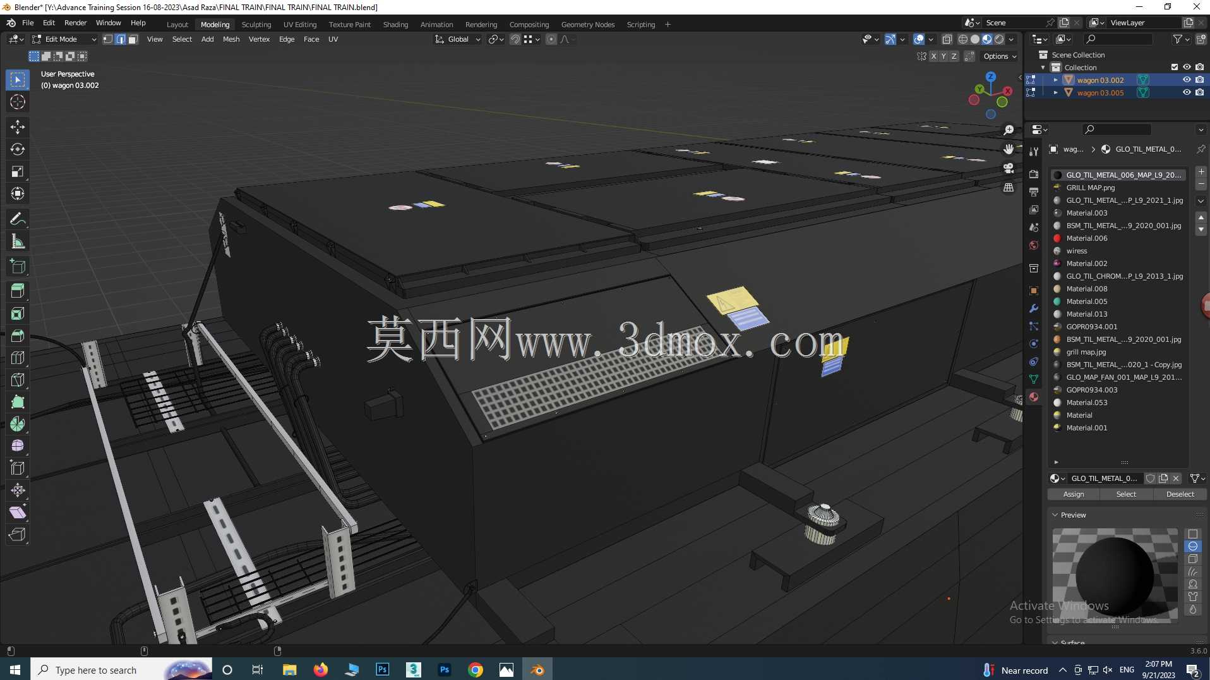Uncheck Collection exclude checkbox

point(1175,68)
